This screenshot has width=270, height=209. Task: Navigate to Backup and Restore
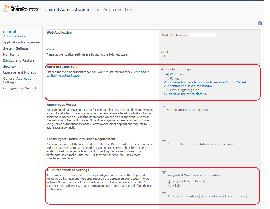tap(19, 60)
